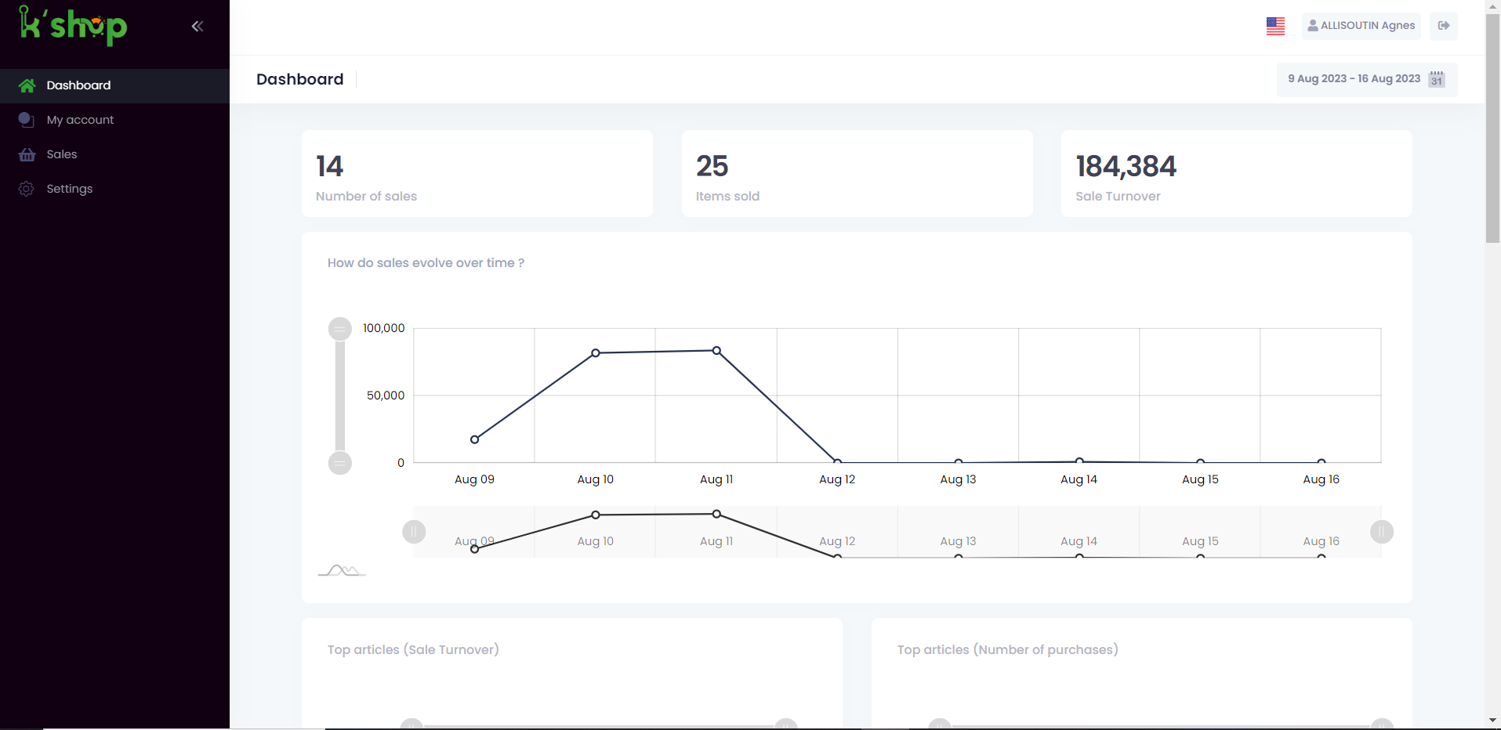Click the US flag language selector
The image size is (1501, 730).
1275,26
